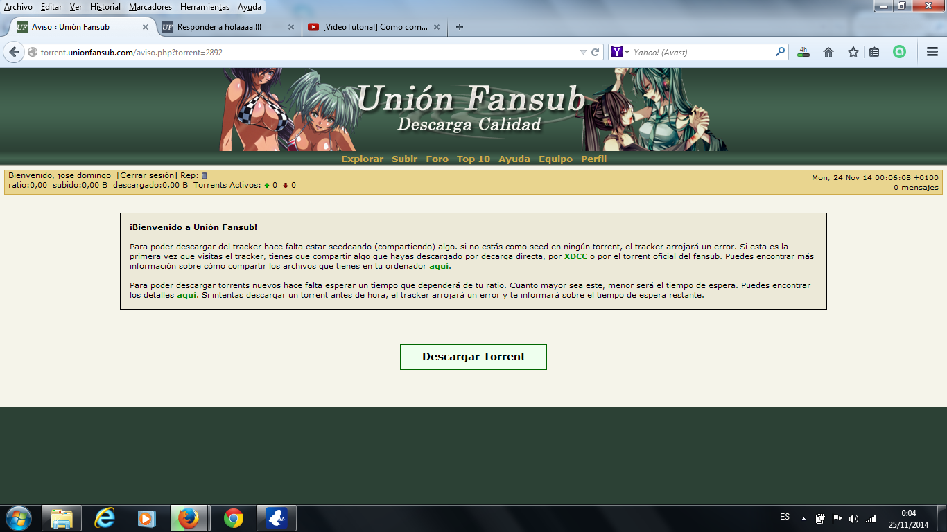
Task: Select Firefox in the taskbar
Action: click(189, 518)
